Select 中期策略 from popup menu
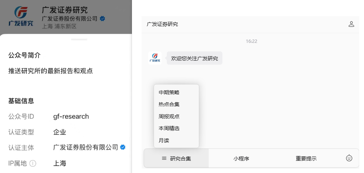The image size is (364, 173). 169,92
